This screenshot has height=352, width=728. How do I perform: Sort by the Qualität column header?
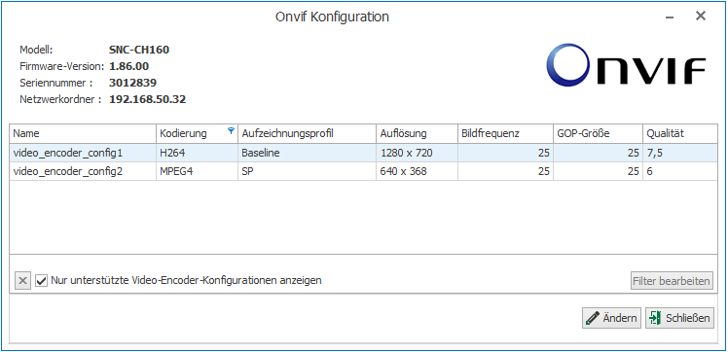(680, 133)
